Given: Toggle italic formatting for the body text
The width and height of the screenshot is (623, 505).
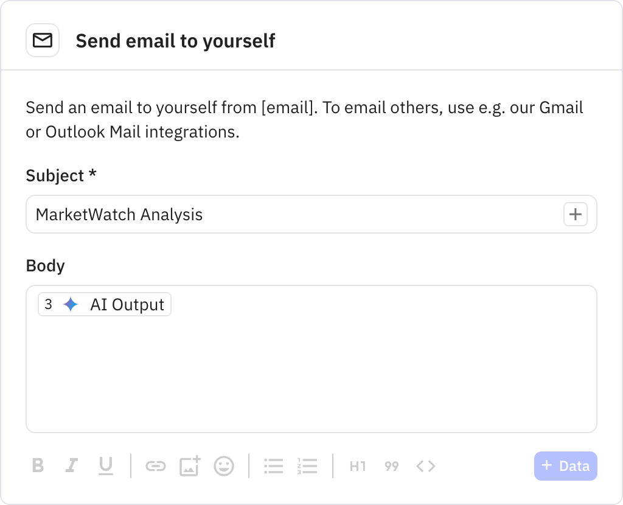Looking at the screenshot, I should 72,466.
